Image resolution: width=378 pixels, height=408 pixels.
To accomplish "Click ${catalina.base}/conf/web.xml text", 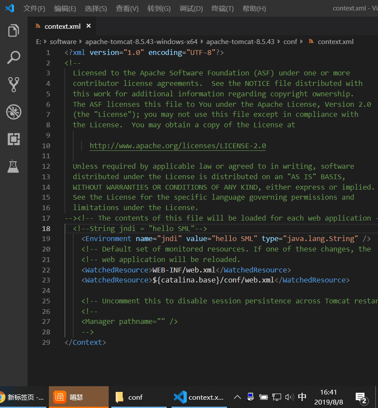I will pos(213,280).
